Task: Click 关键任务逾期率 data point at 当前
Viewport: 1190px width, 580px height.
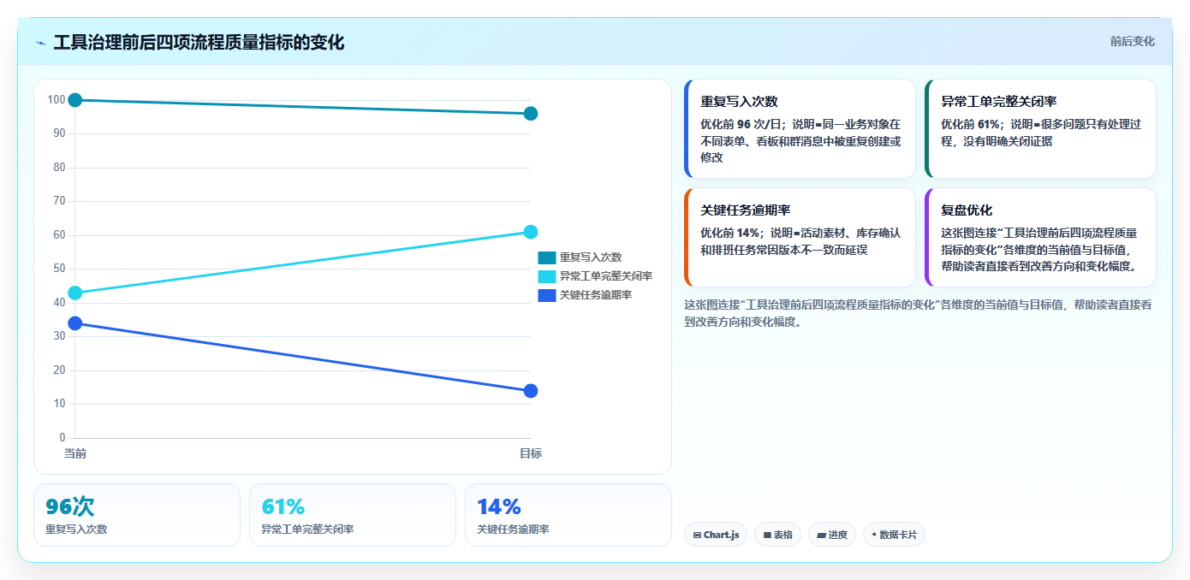Action: [74, 323]
